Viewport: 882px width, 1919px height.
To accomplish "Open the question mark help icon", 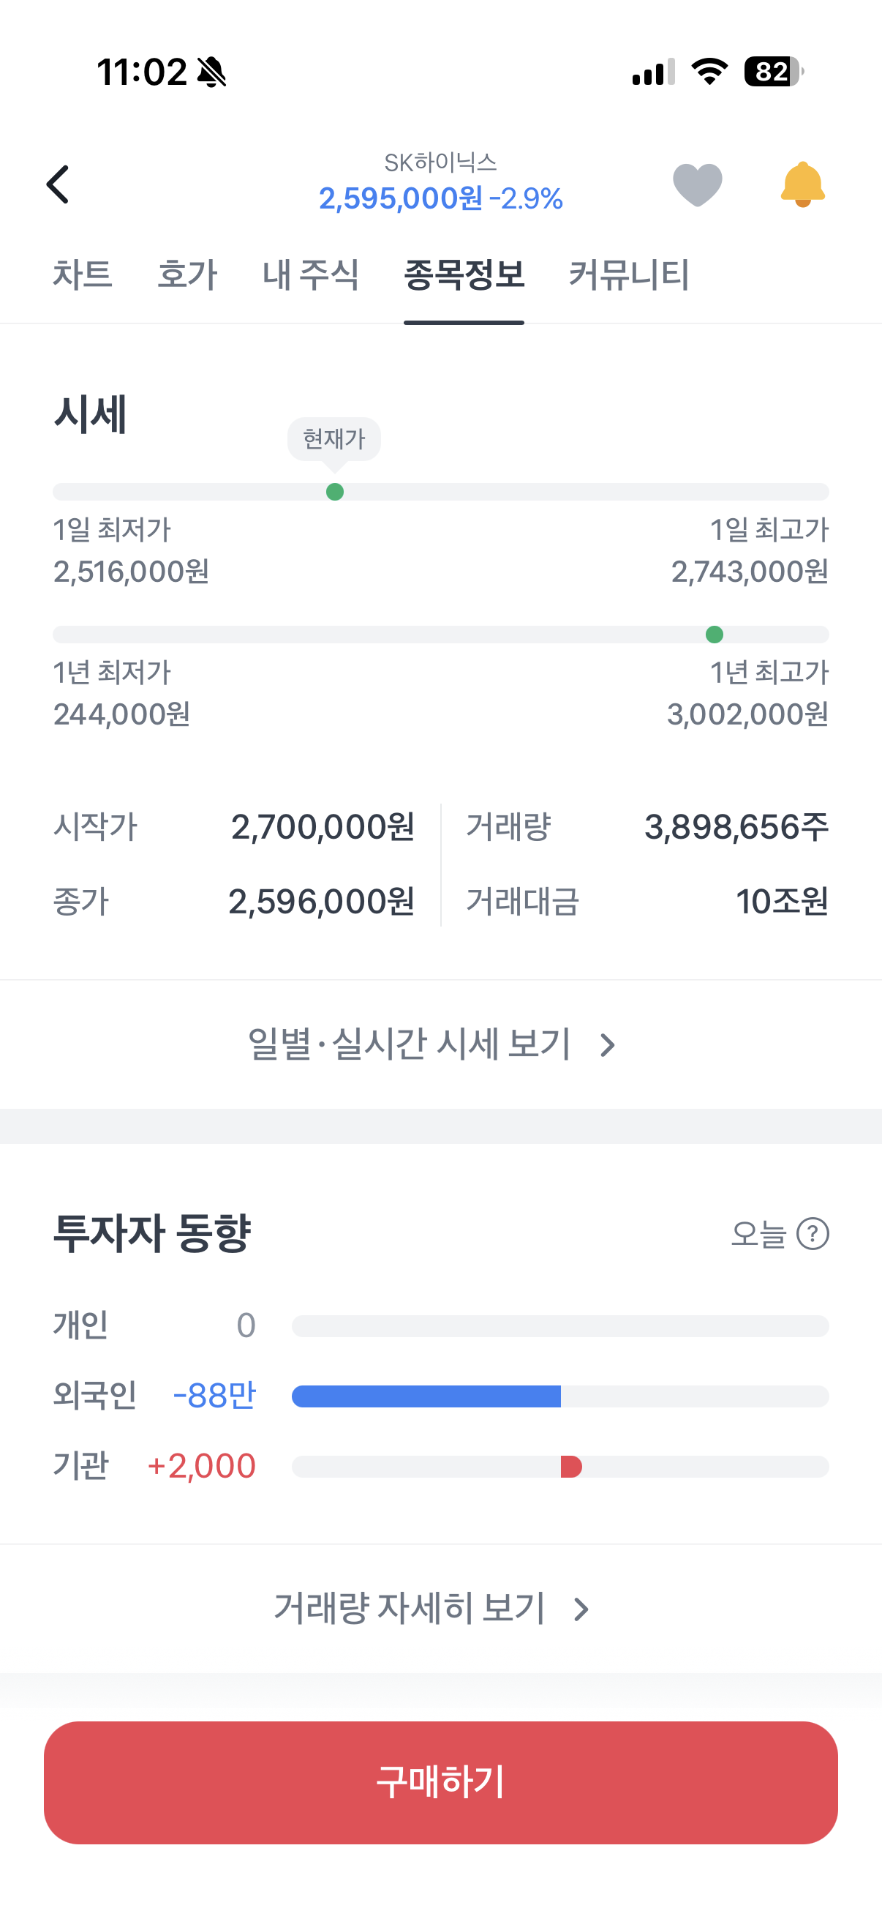I will tap(813, 1234).
